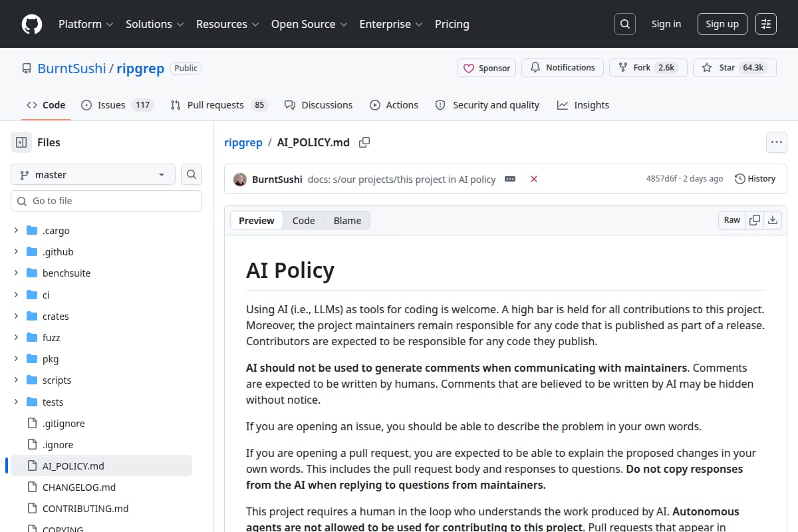The width and height of the screenshot is (798, 532).
Task: Expand the tests folder
Action: (16, 402)
